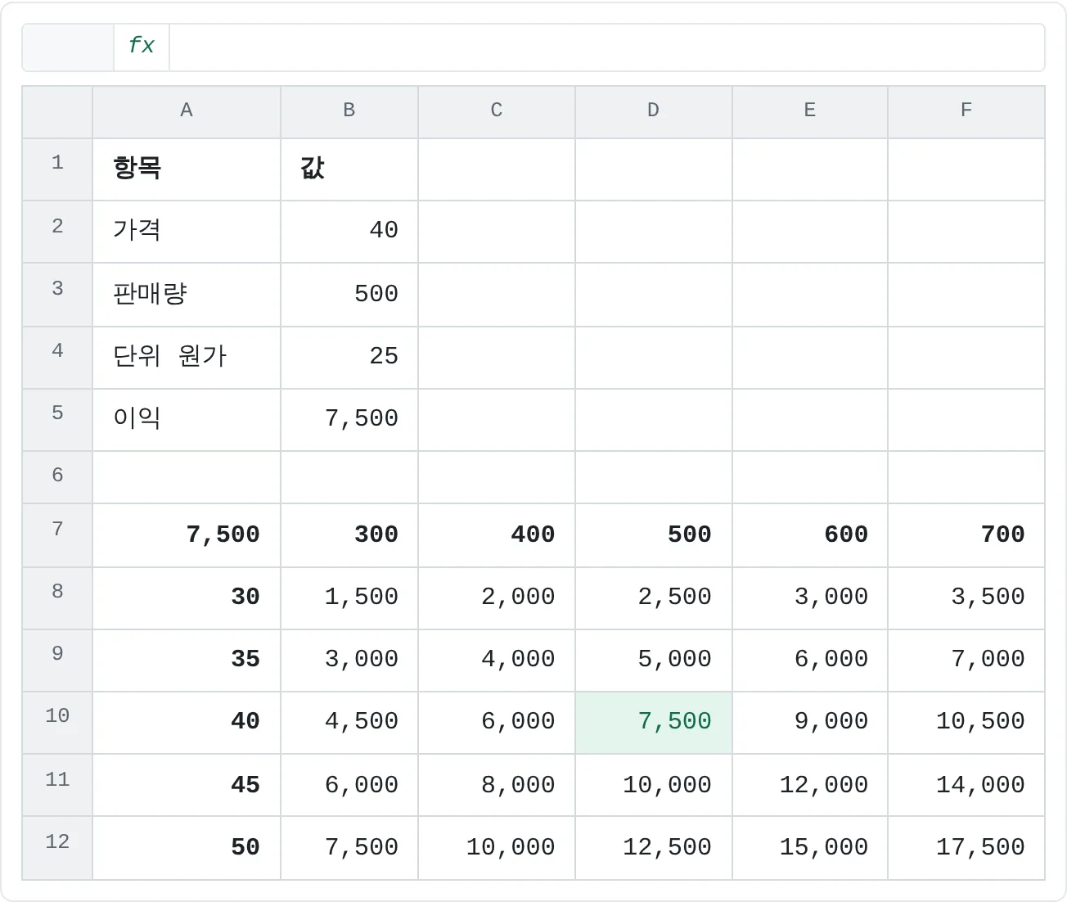Select row 7 header
The width and height of the screenshot is (1067, 902).
[x=57, y=535]
